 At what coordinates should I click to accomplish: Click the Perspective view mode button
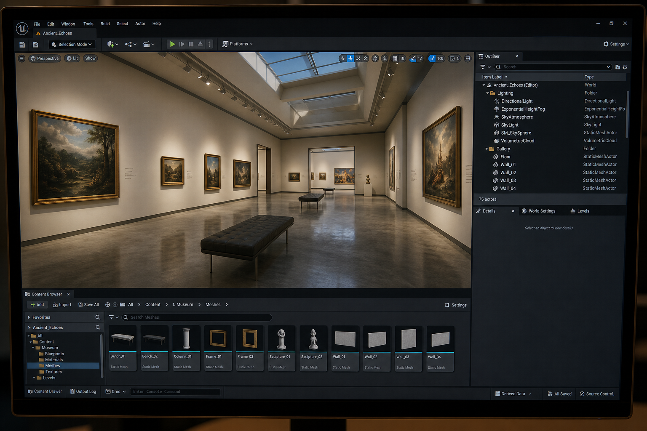45,59
